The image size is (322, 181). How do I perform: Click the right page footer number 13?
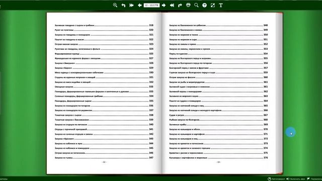coord(218,162)
